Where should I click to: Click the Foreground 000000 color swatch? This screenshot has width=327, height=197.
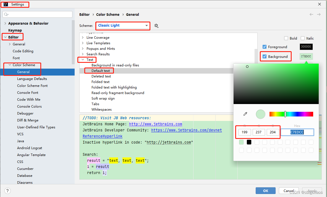306,46
